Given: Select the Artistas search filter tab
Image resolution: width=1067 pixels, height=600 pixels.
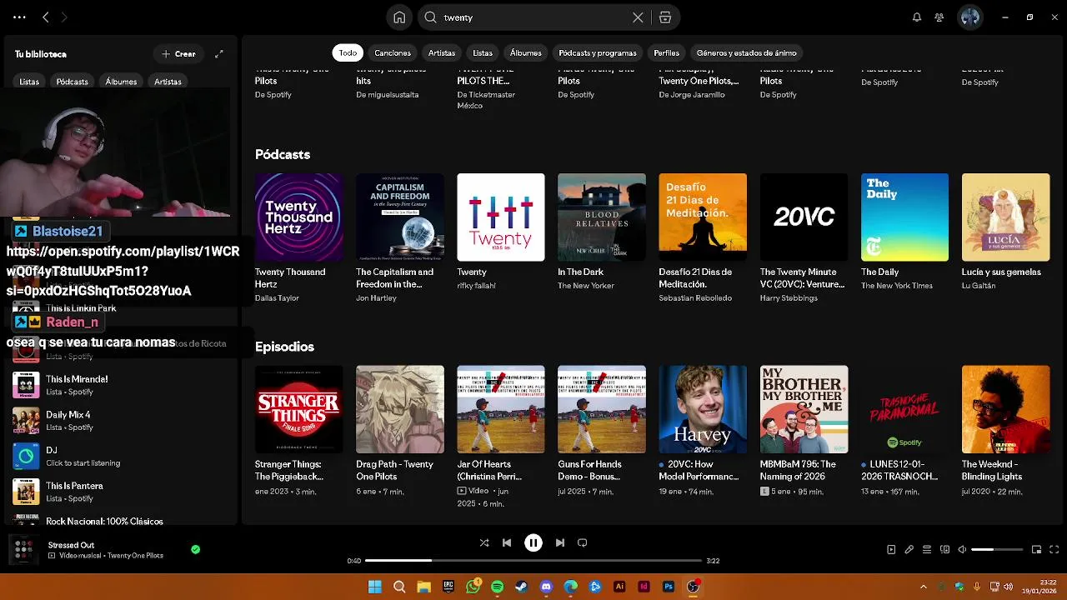Looking at the screenshot, I should [442, 52].
